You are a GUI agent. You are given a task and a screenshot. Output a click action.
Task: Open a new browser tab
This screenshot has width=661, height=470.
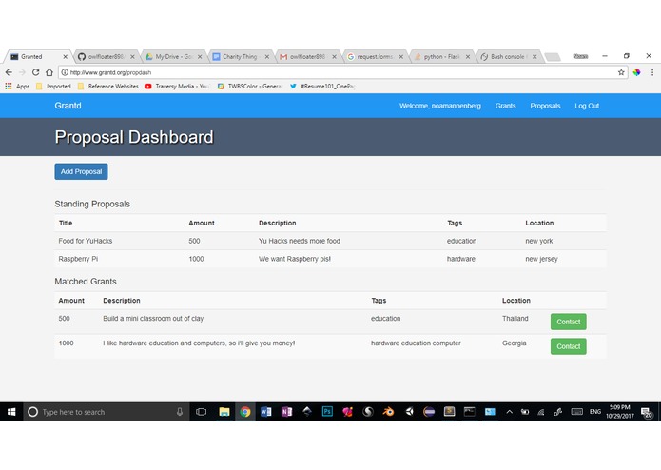tap(553, 57)
